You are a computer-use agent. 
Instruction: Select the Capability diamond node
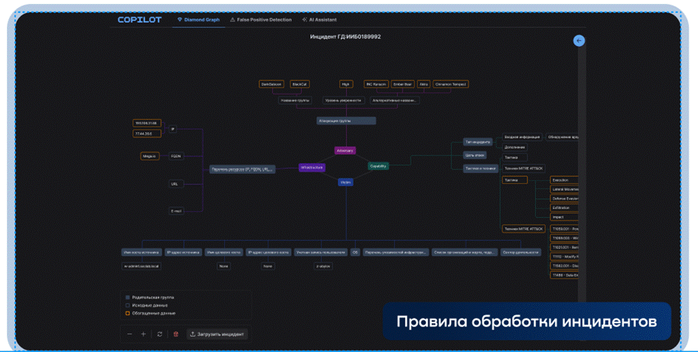(x=379, y=166)
